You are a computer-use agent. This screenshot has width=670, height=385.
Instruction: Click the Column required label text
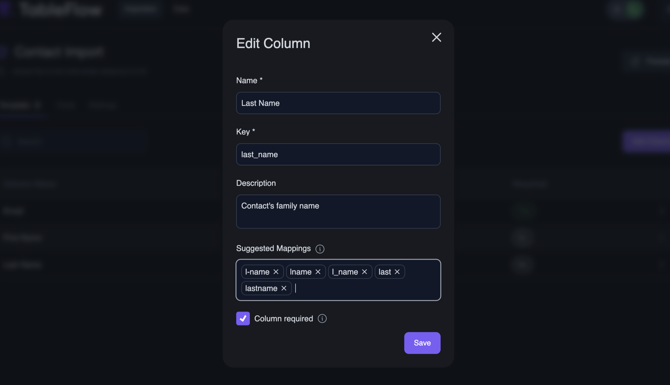tap(283, 319)
